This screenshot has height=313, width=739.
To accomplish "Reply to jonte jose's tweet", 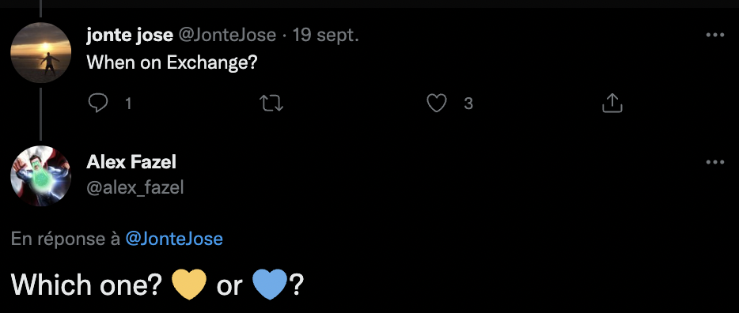I will click(x=98, y=103).
